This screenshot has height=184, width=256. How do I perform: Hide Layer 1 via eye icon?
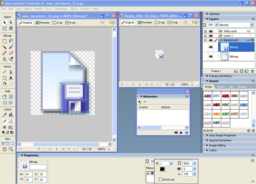[211, 35]
